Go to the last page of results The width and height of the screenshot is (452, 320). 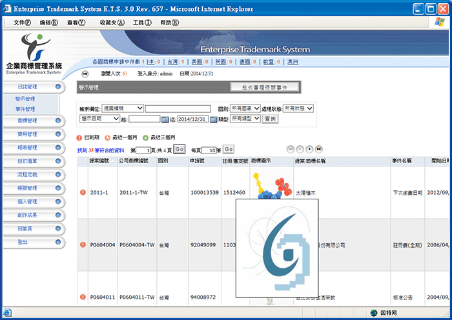click(x=319, y=149)
